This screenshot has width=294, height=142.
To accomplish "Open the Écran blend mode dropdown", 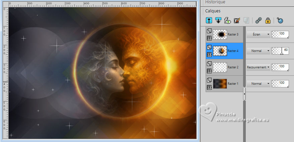I will point(259,34).
